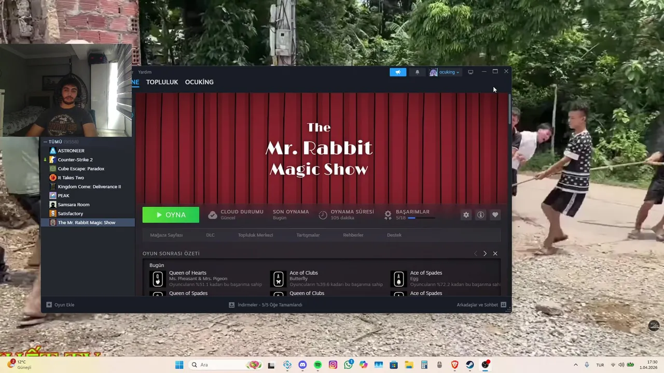Select The Mr. Rabbit Magic Show entry
Image resolution: width=664 pixels, height=373 pixels.
tap(88, 222)
